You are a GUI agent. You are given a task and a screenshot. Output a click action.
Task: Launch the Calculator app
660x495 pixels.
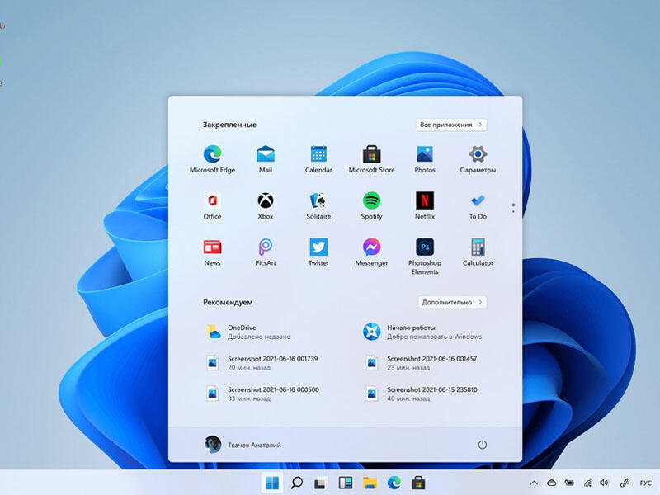tap(478, 252)
